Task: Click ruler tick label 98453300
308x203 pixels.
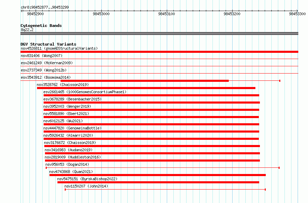Action: pos(297,14)
